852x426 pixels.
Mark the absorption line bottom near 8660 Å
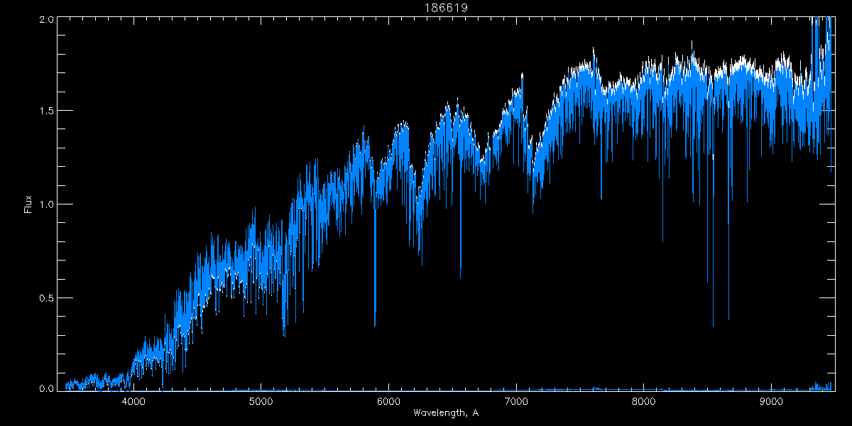pyautogui.click(x=728, y=318)
